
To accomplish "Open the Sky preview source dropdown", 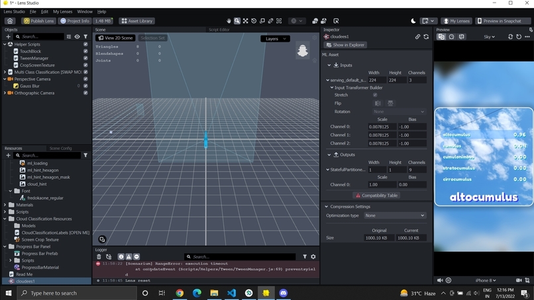I will (490, 36).
